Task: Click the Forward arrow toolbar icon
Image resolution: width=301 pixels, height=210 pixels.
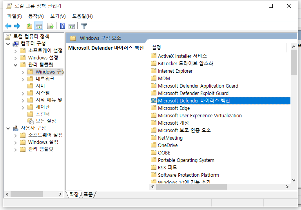Action: coord(17,26)
